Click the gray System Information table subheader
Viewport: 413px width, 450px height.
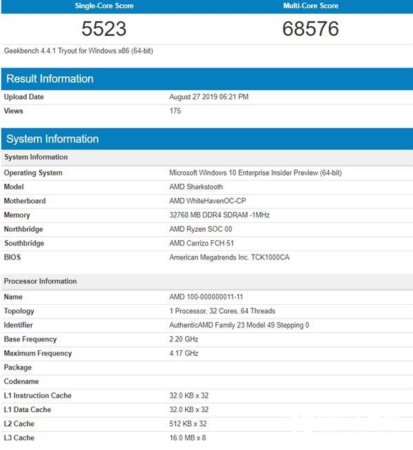click(207, 158)
